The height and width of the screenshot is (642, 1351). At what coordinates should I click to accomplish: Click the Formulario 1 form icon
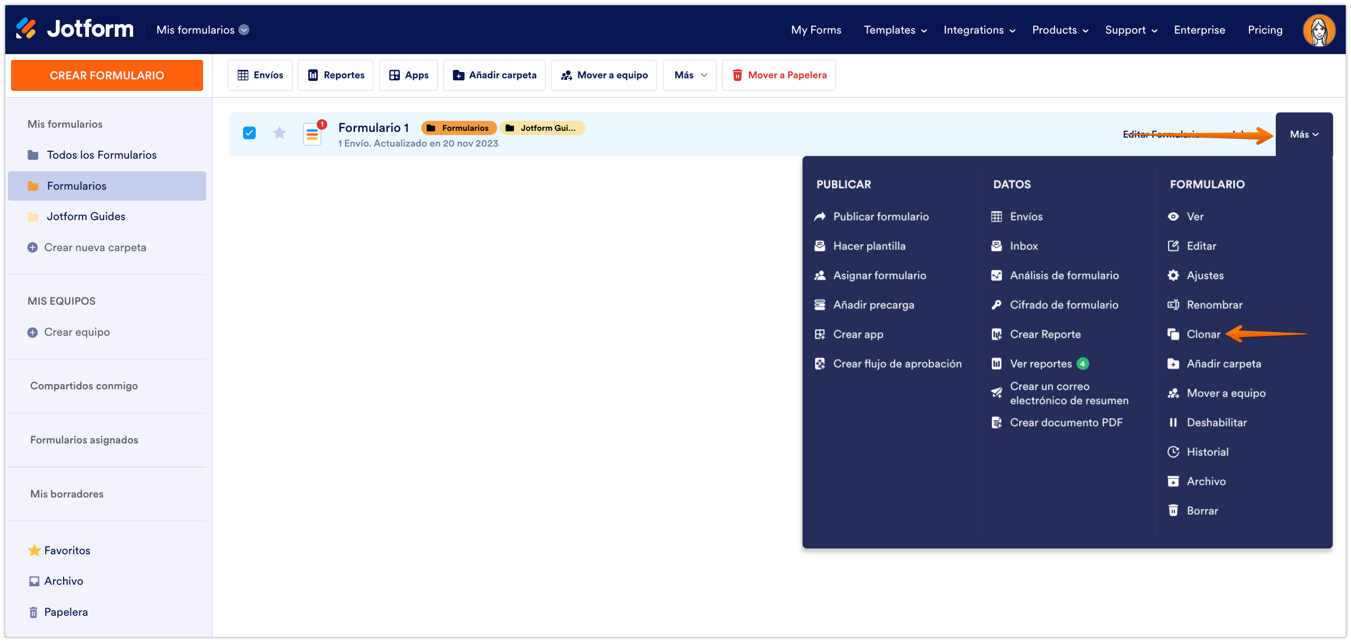(x=312, y=134)
